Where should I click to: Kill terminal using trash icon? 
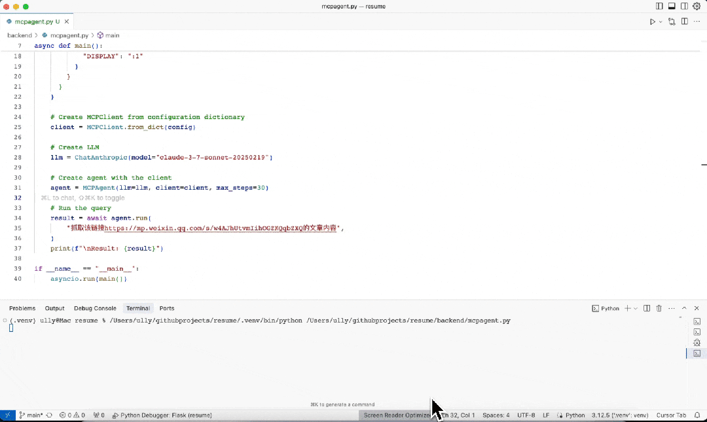tap(659, 308)
